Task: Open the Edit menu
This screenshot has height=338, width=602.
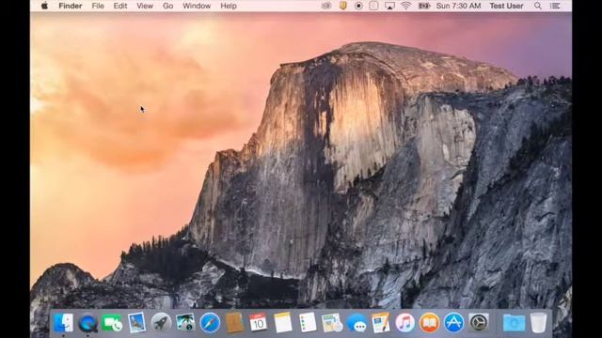Action: pos(120,6)
